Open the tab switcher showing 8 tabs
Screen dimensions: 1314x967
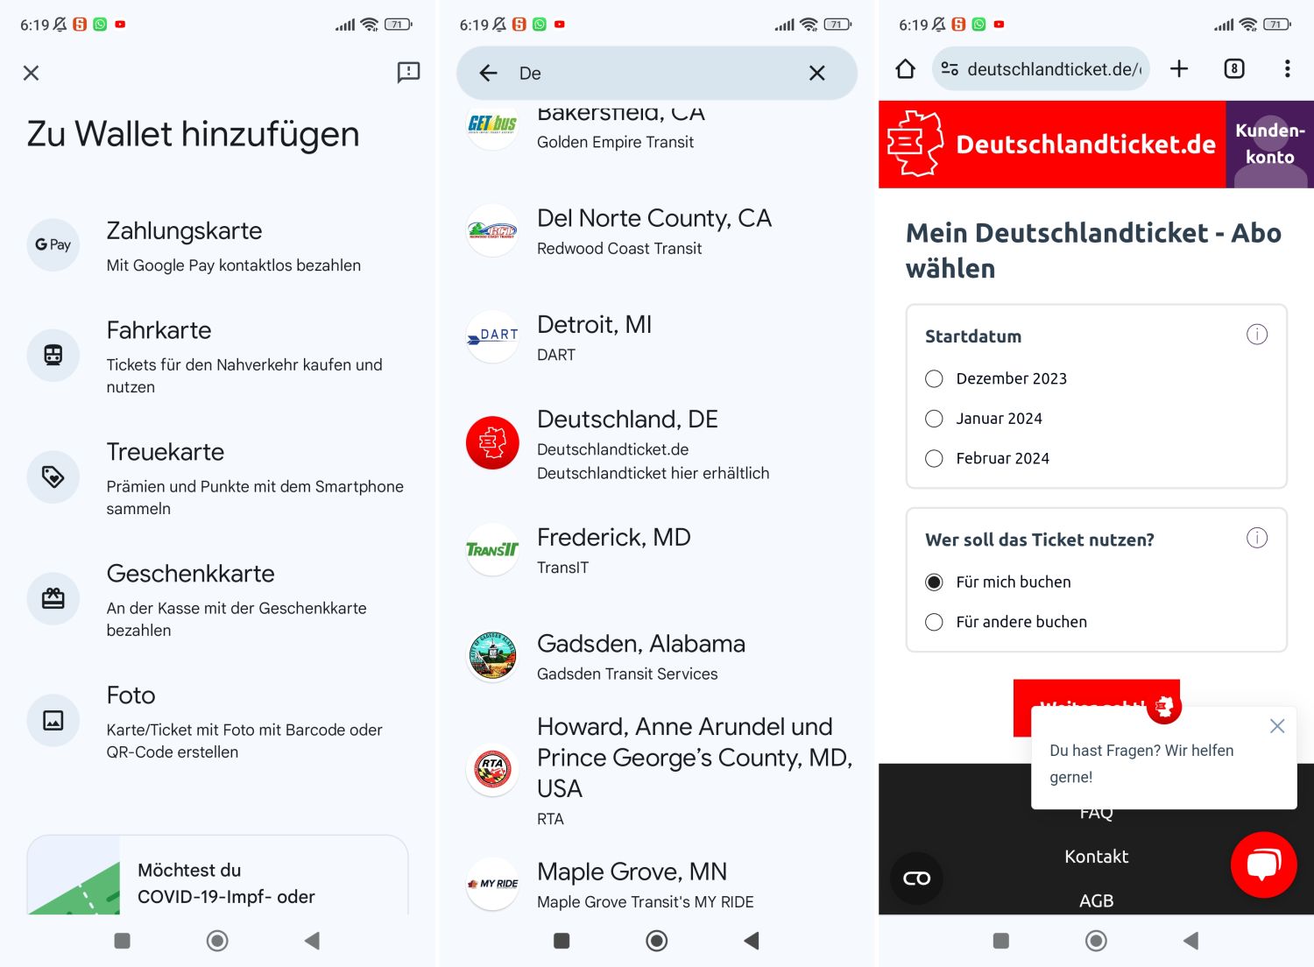click(x=1233, y=69)
